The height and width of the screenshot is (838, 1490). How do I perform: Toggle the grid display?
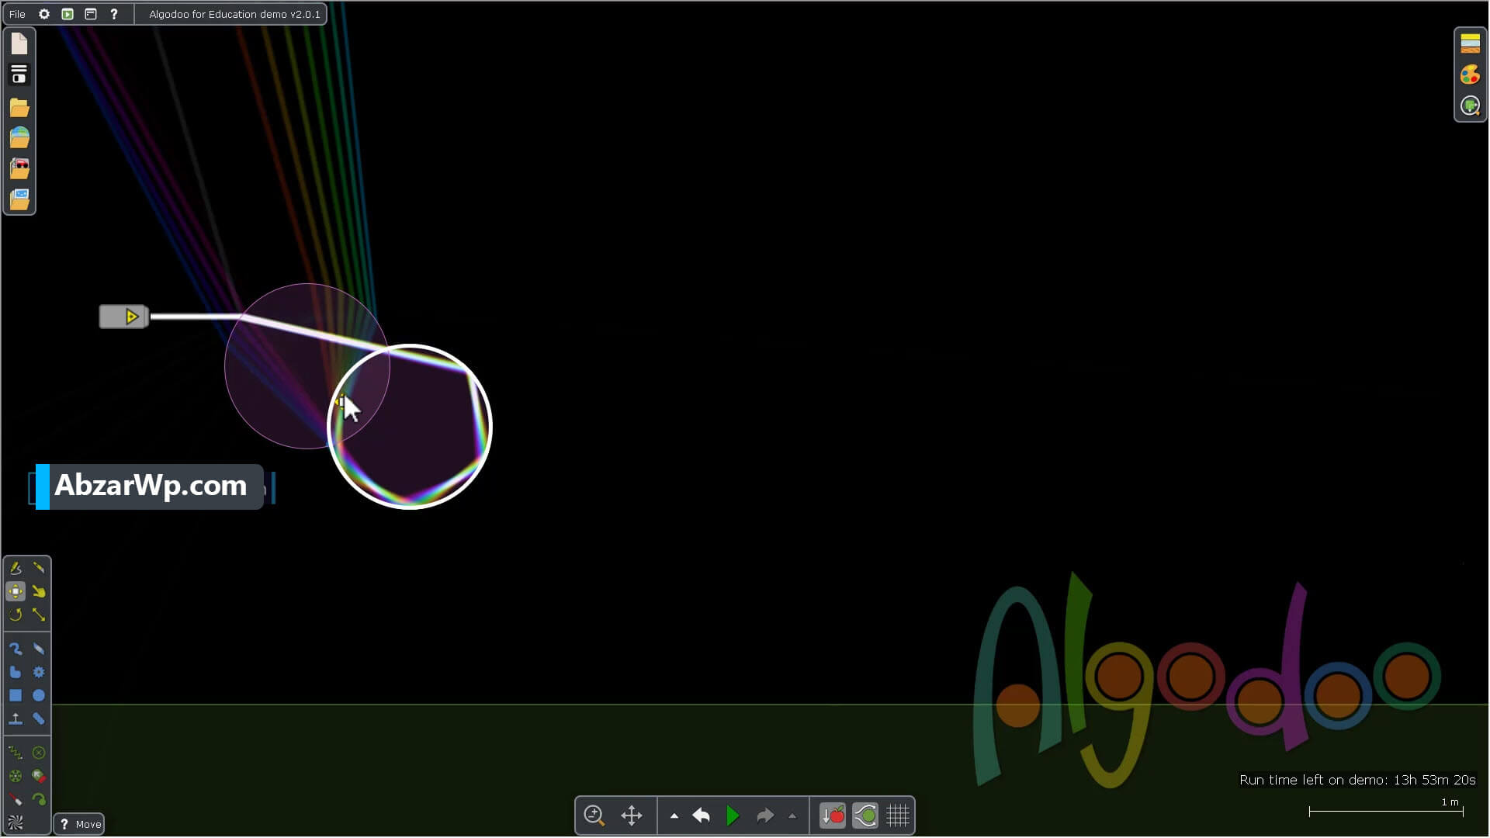898,815
